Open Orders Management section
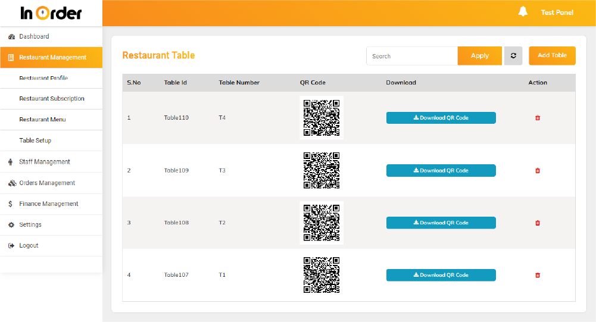 (x=51, y=183)
